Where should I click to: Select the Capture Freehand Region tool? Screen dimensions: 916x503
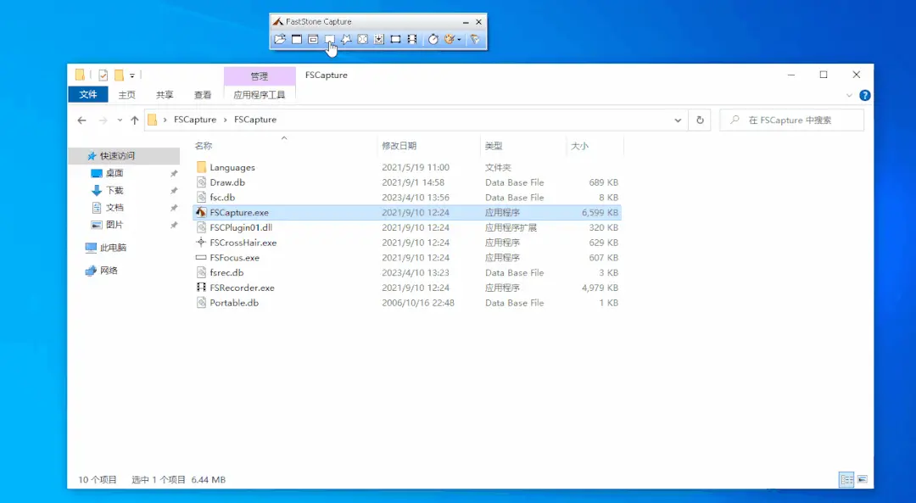coord(347,38)
